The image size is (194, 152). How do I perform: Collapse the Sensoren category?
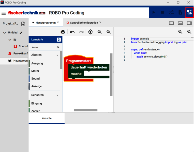[x=57, y=95]
